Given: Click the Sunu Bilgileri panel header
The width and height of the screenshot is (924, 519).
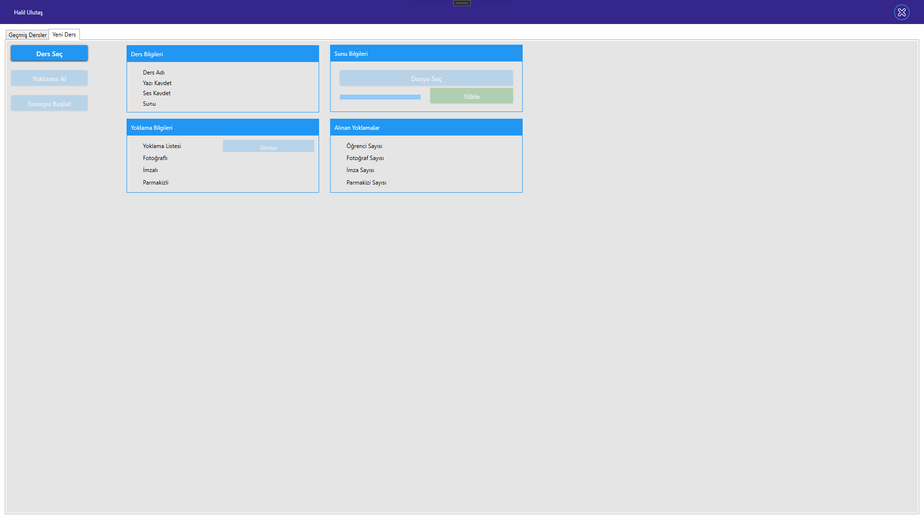Looking at the screenshot, I should (x=426, y=54).
